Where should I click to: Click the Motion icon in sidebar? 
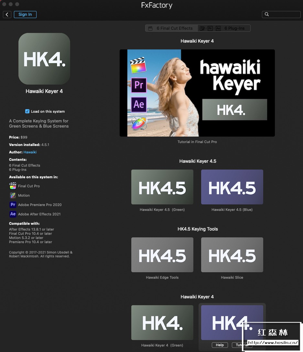coord(13,195)
